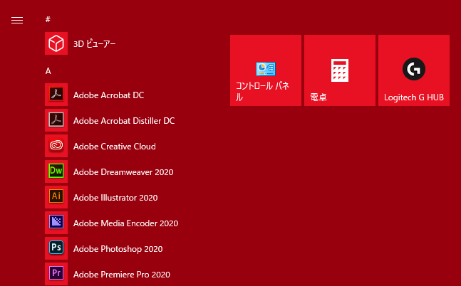This screenshot has height=286, width=461.
Task: Select Adobe Acrobat DC text label
Action: click(109, 95)
